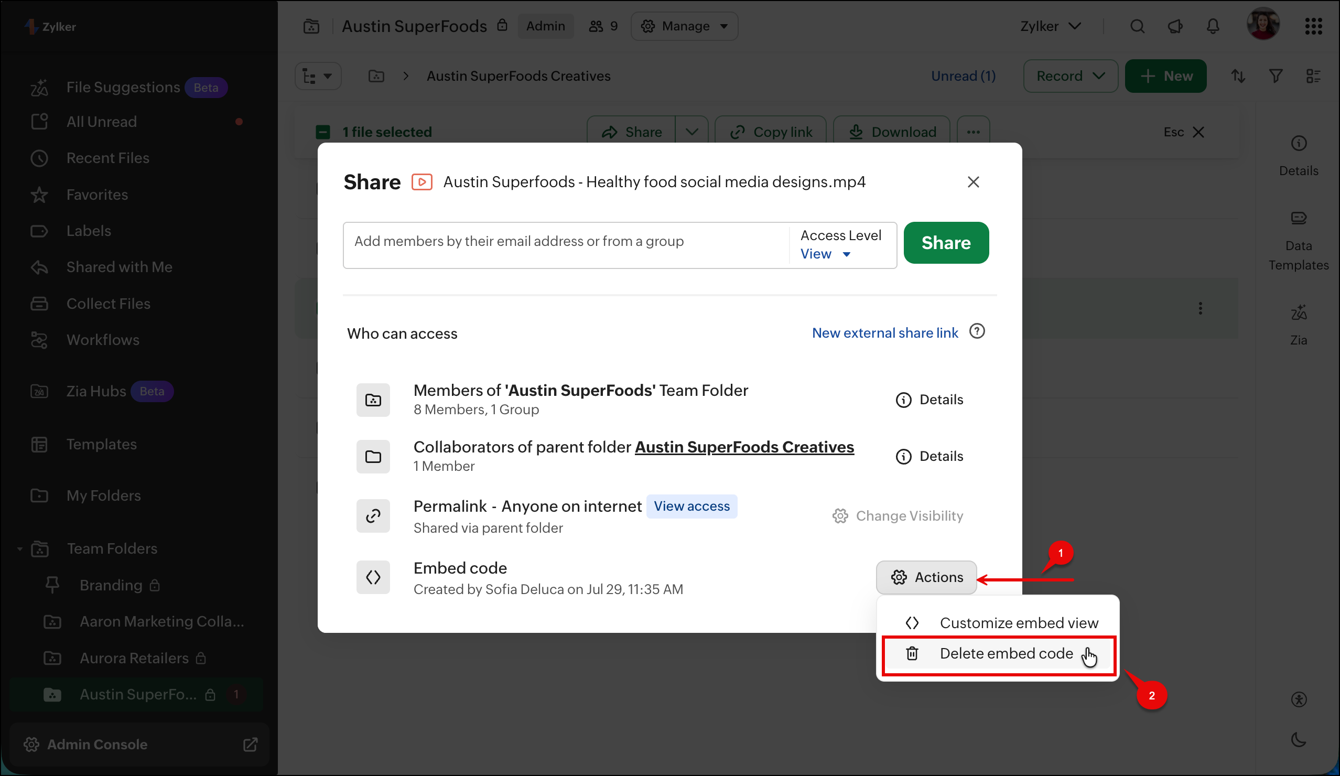
Task: View Details for parent folder collaborators
Action: click(930, 456)
